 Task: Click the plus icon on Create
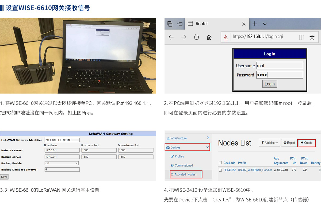click(302, 143)
